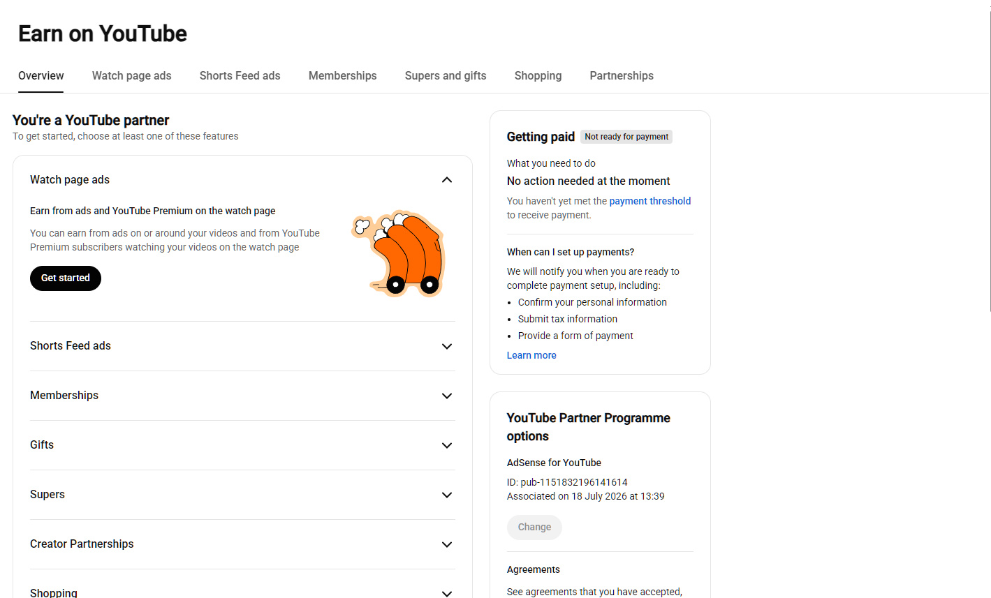Go to the Memberships tab
This screenshot has height=598, width=991.
342,75
